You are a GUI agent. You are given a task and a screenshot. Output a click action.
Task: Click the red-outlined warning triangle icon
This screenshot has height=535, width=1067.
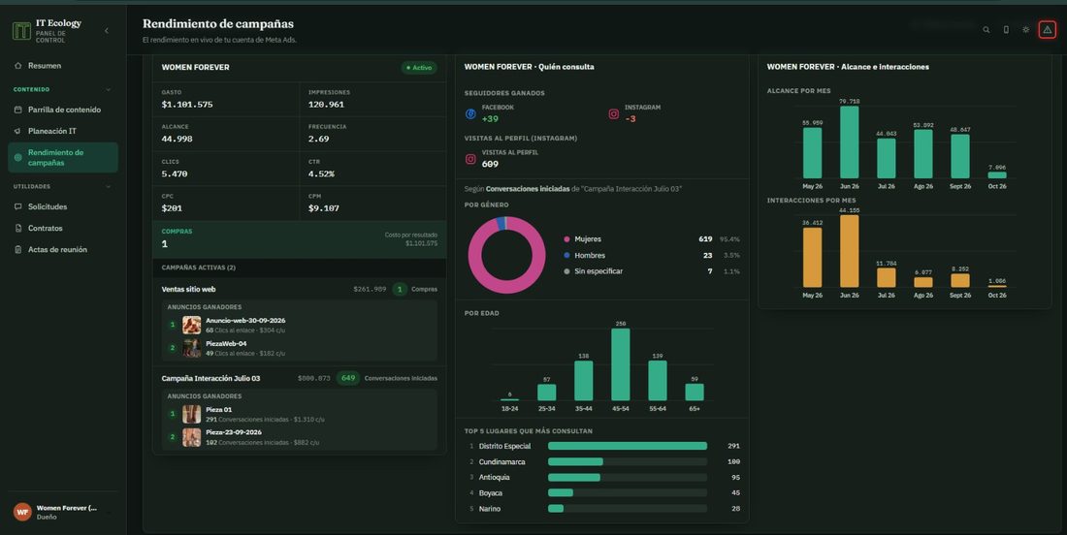[x=1048, y=30]
